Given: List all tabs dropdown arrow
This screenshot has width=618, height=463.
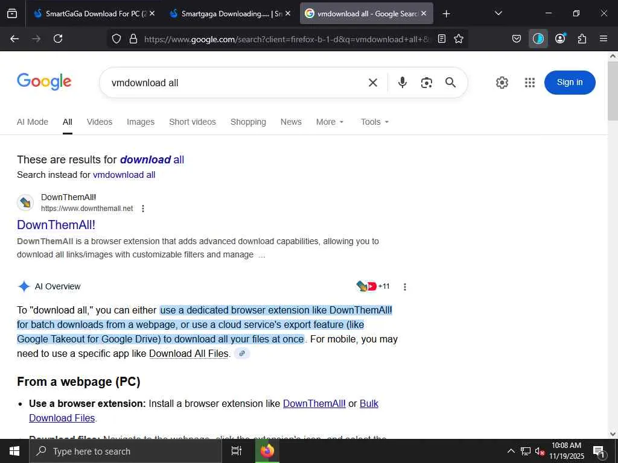Looking at the screenshot, I should (498, 13).
